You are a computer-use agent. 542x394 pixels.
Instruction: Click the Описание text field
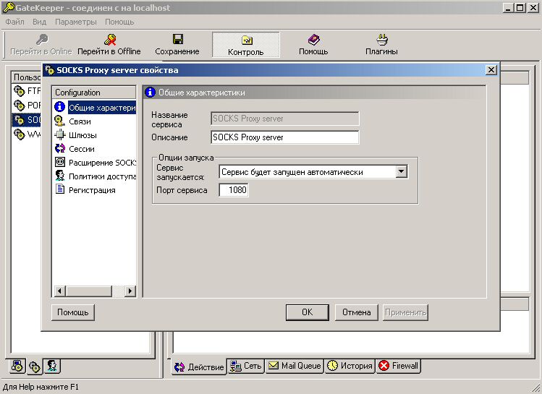click(285, 137)
